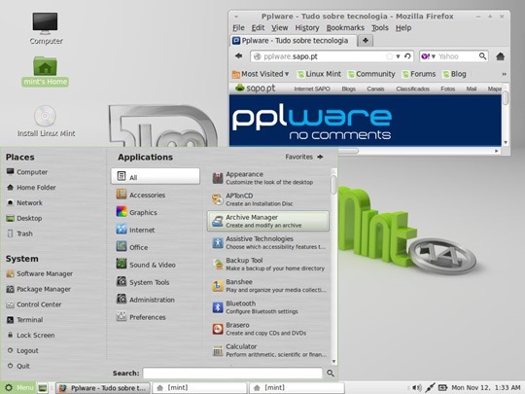Screen dimensions: 525x394
Task: Click Firefox home button icon
Action: tap(501, 56)
